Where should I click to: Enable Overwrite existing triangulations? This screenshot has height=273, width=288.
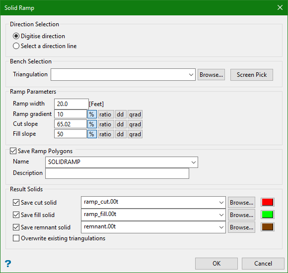tap(16, 238)
